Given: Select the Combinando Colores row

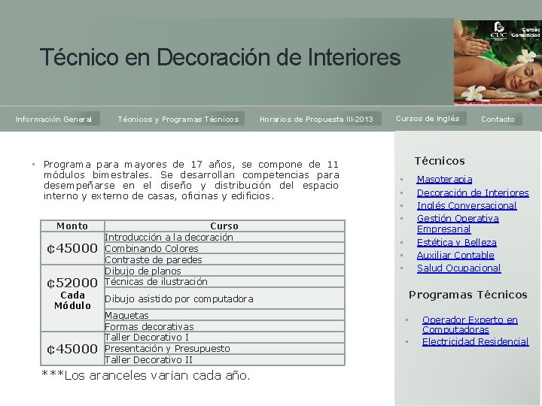Looking at the screenshot, I should coord(224,248).
